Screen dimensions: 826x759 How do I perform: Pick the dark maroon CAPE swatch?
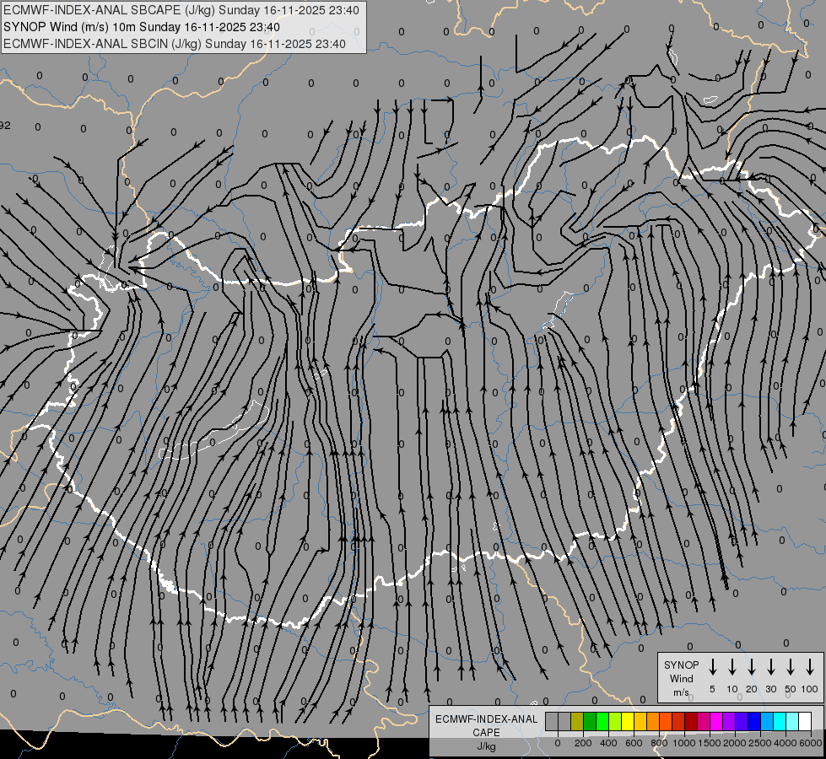691,721
